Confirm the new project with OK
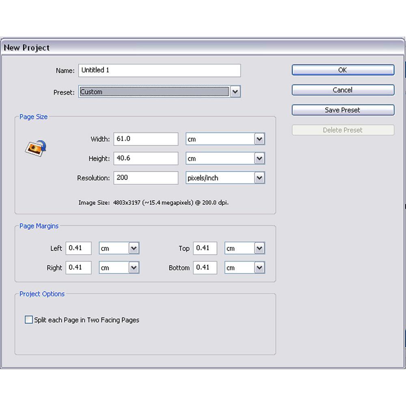The image size is (406, 406). [x=343, y=70]
